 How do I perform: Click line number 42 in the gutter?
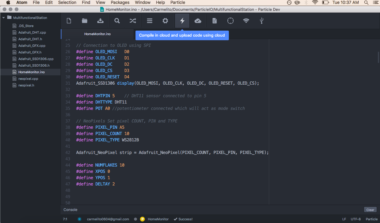point(67,152)
